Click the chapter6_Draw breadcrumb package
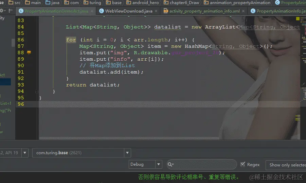Viewport: 306px width, 183px height. [x=181, y=2]
